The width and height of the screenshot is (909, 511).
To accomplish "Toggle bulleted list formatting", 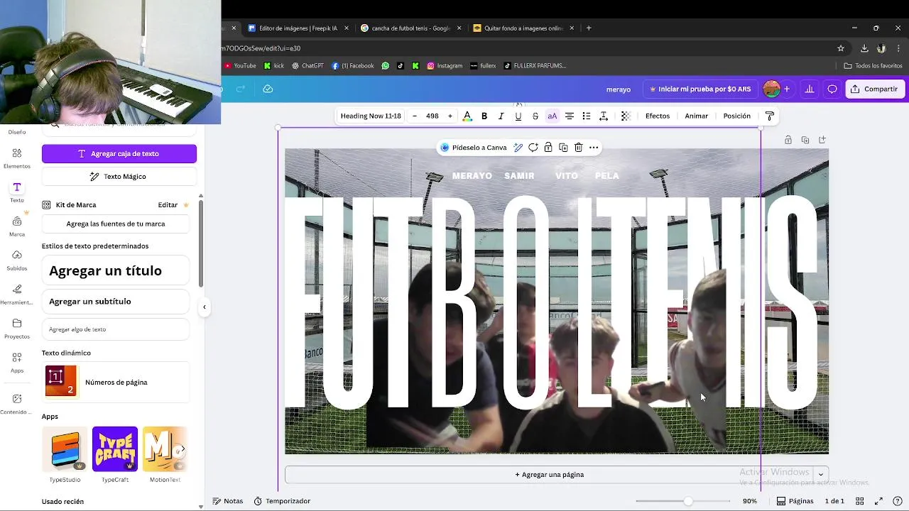I will coord(587,116).
